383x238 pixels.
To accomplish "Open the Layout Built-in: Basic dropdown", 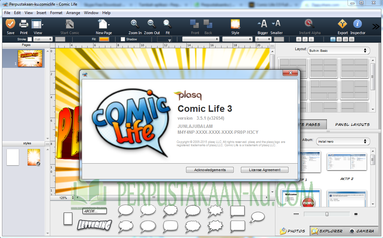I will click(339, 50).
